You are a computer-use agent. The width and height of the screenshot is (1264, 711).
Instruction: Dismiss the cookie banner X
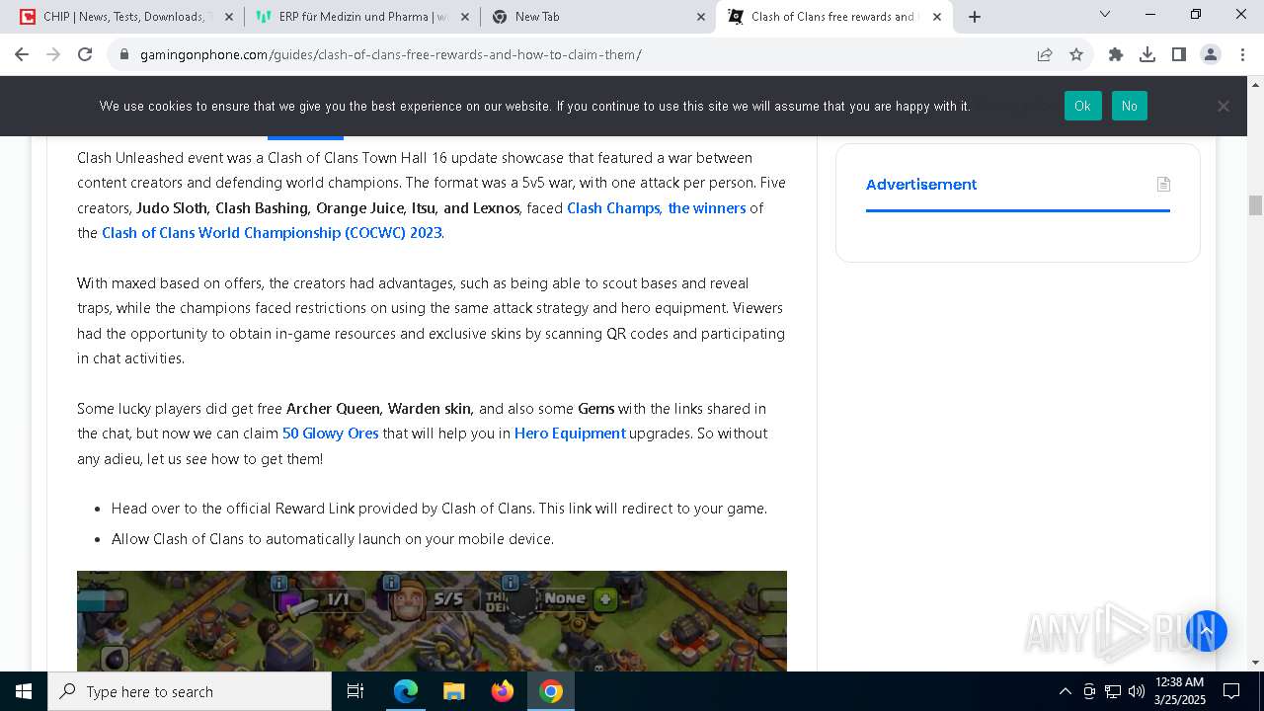[x=1224, y=106]
